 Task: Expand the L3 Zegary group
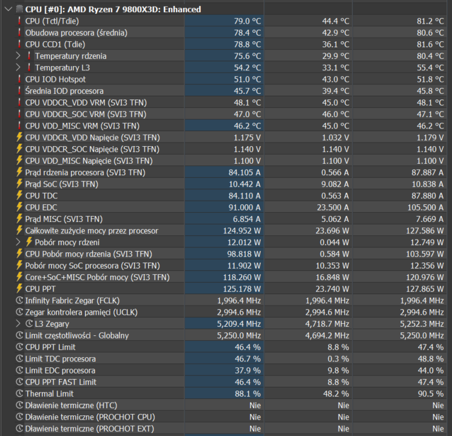tap(18, 324)
